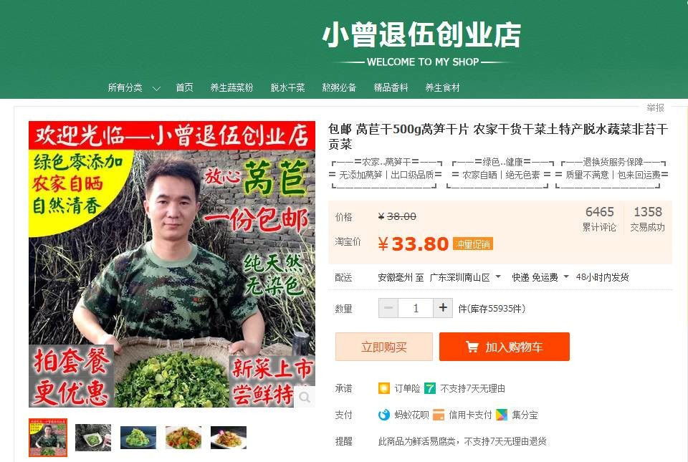Image resolution: width=688 pixels, height=462 pixels.
Task: Select the second product thumbnail
Action: pos(93,438)
